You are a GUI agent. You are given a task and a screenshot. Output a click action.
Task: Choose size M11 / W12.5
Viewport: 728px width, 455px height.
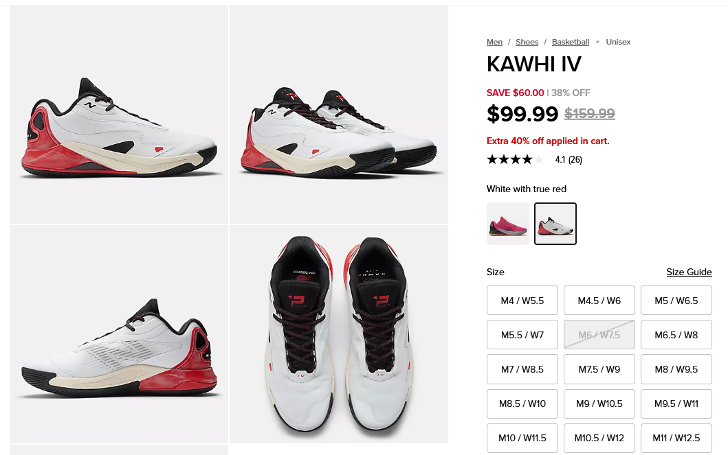point(676,438)
